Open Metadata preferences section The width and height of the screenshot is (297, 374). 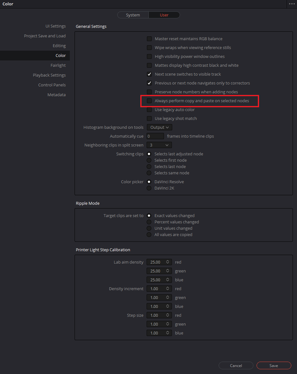(57, 95)
